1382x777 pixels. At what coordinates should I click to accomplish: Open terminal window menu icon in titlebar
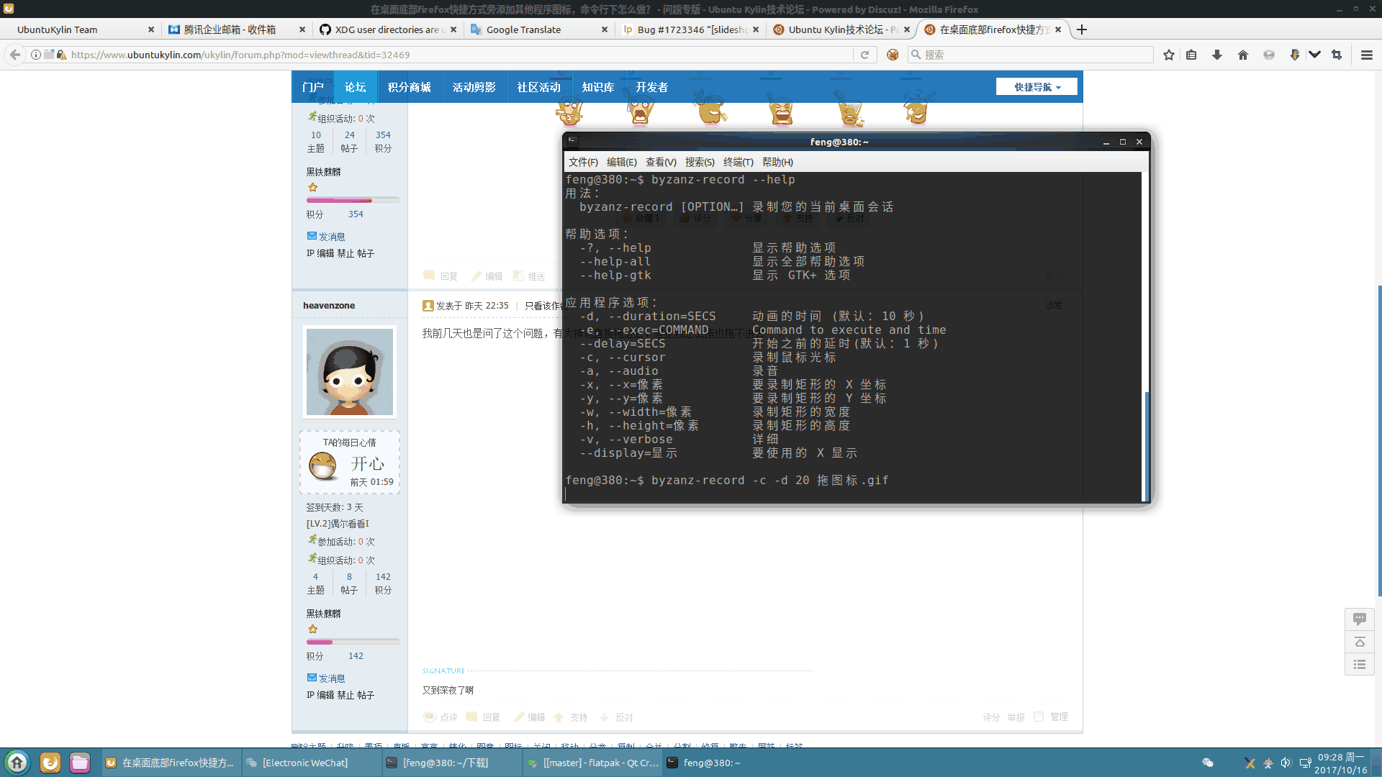point(572,142)
